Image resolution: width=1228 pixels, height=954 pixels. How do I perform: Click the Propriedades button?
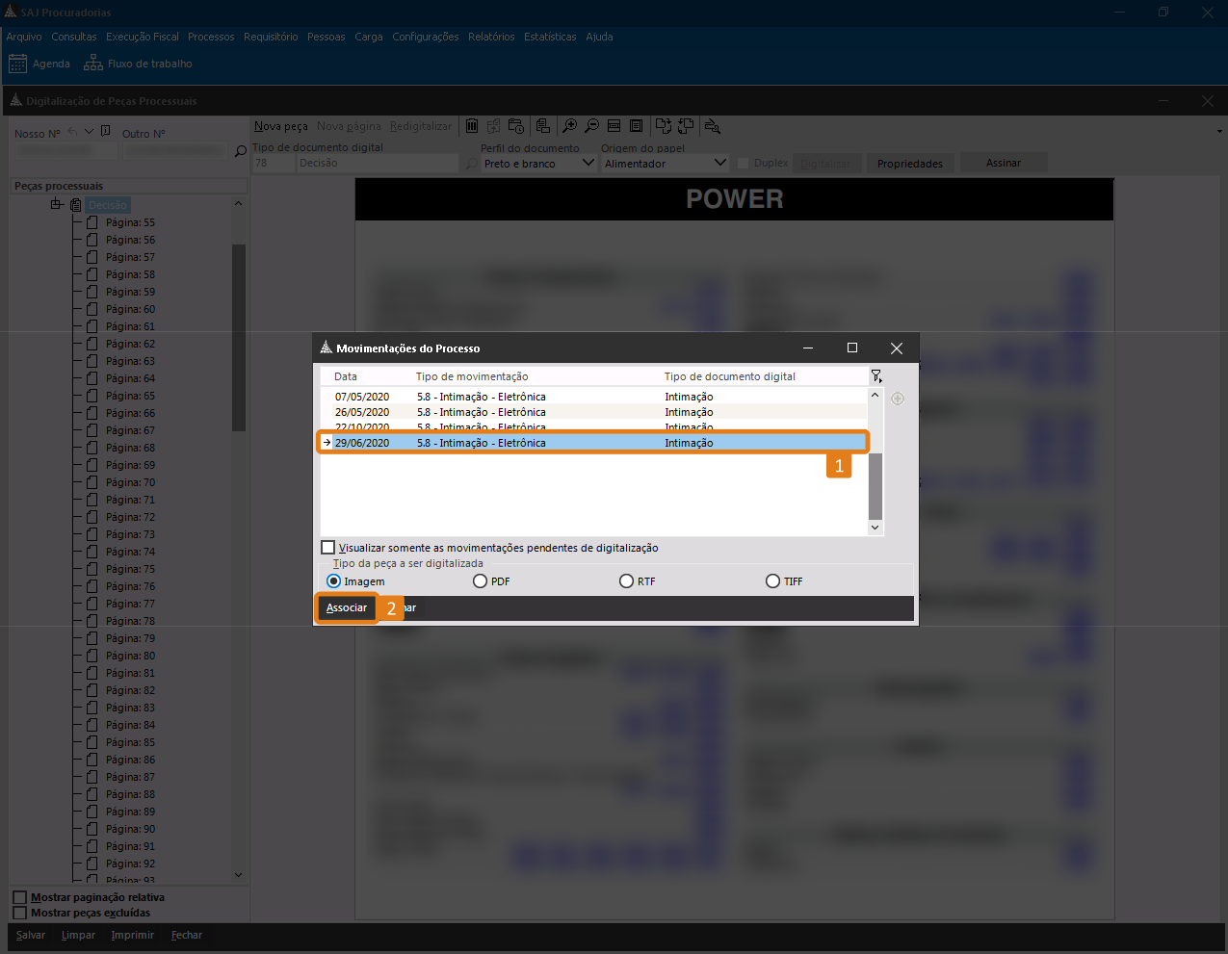(909, 164)
